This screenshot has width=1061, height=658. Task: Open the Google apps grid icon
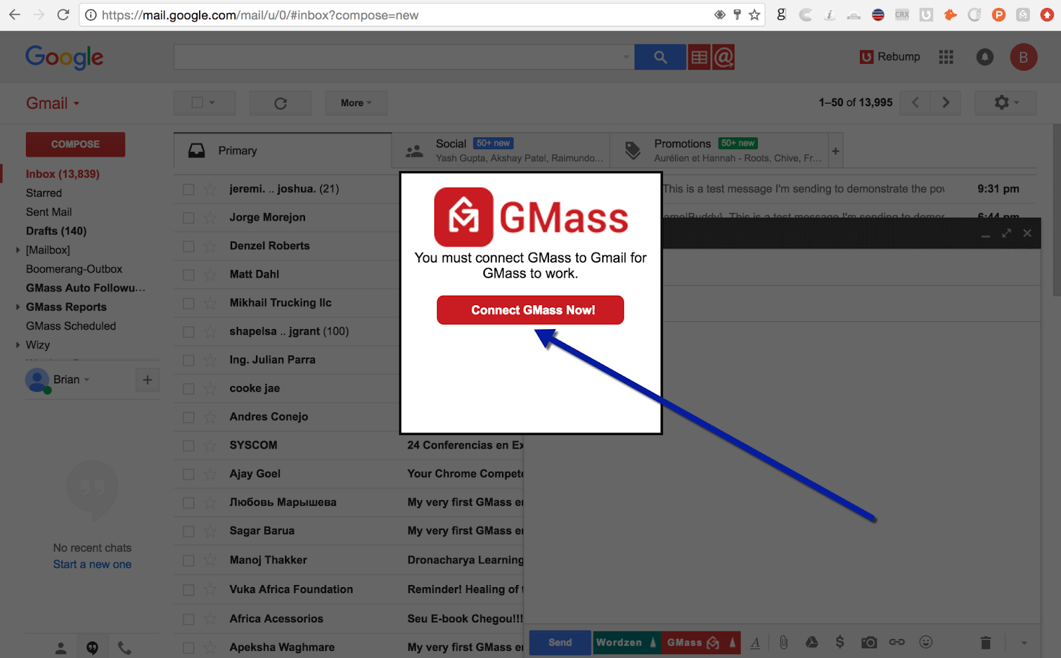946,57
